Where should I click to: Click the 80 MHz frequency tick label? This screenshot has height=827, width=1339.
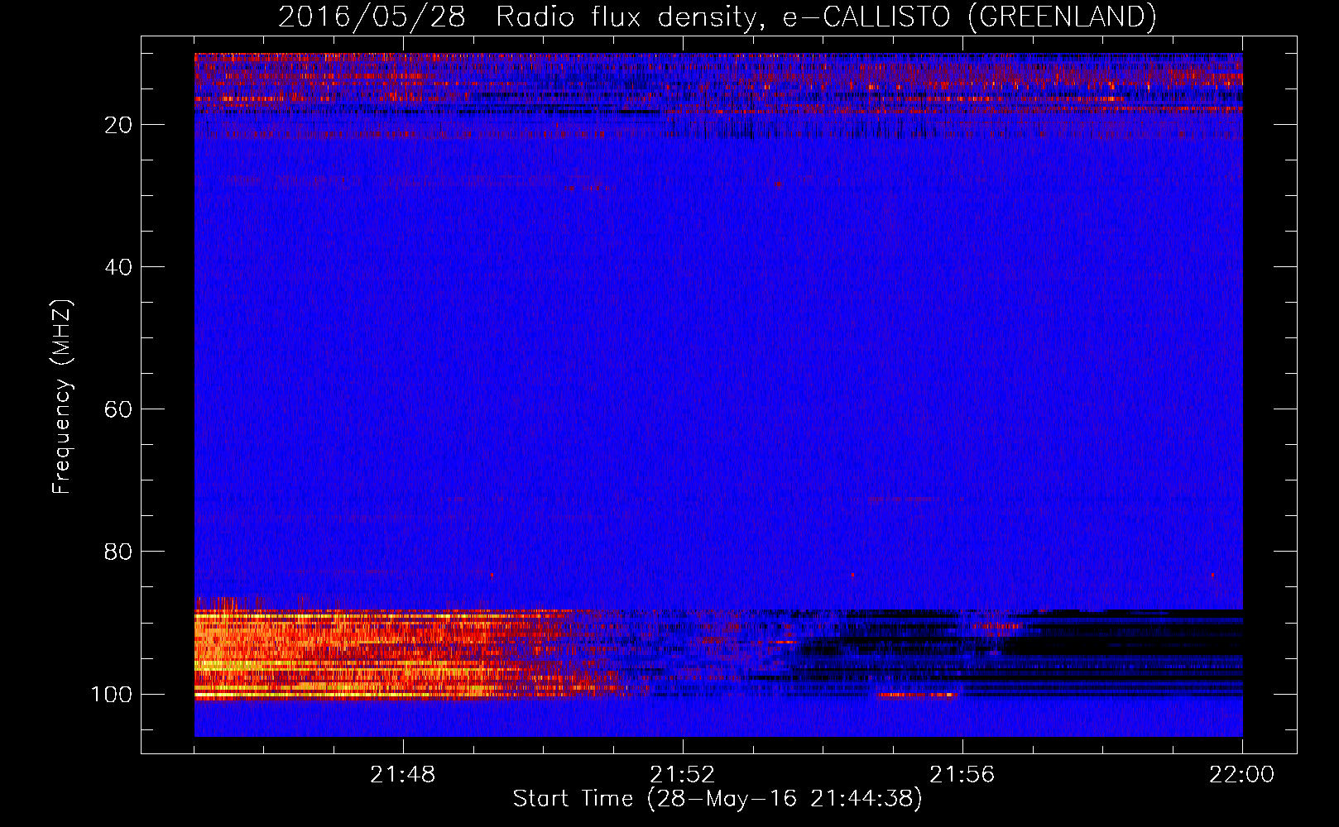click(118, 552)
